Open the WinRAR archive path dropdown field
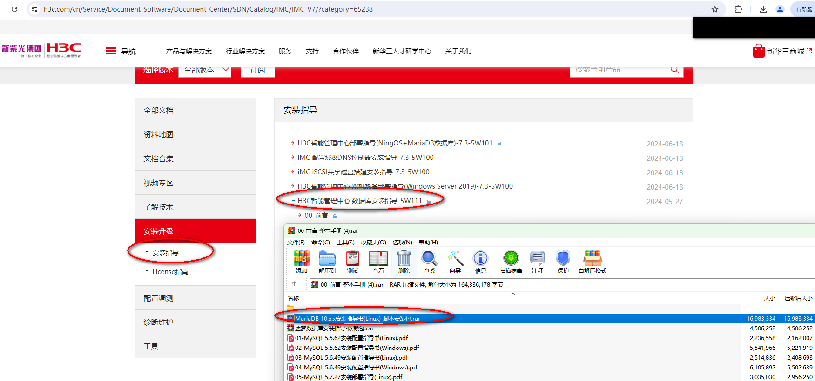 (562, 284)
